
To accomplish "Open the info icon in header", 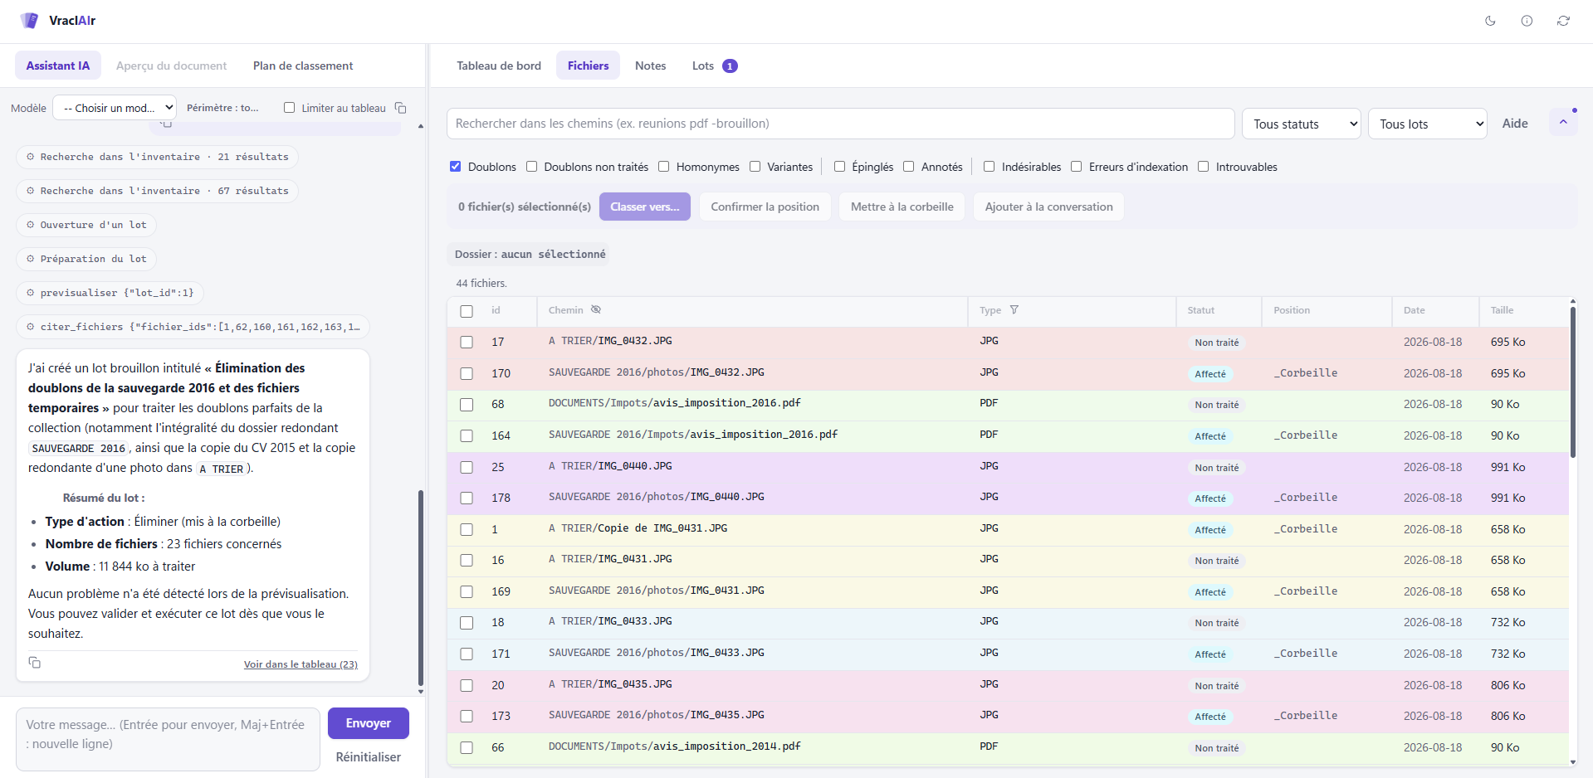I will pyautogui.click(x=1527, y=21).
